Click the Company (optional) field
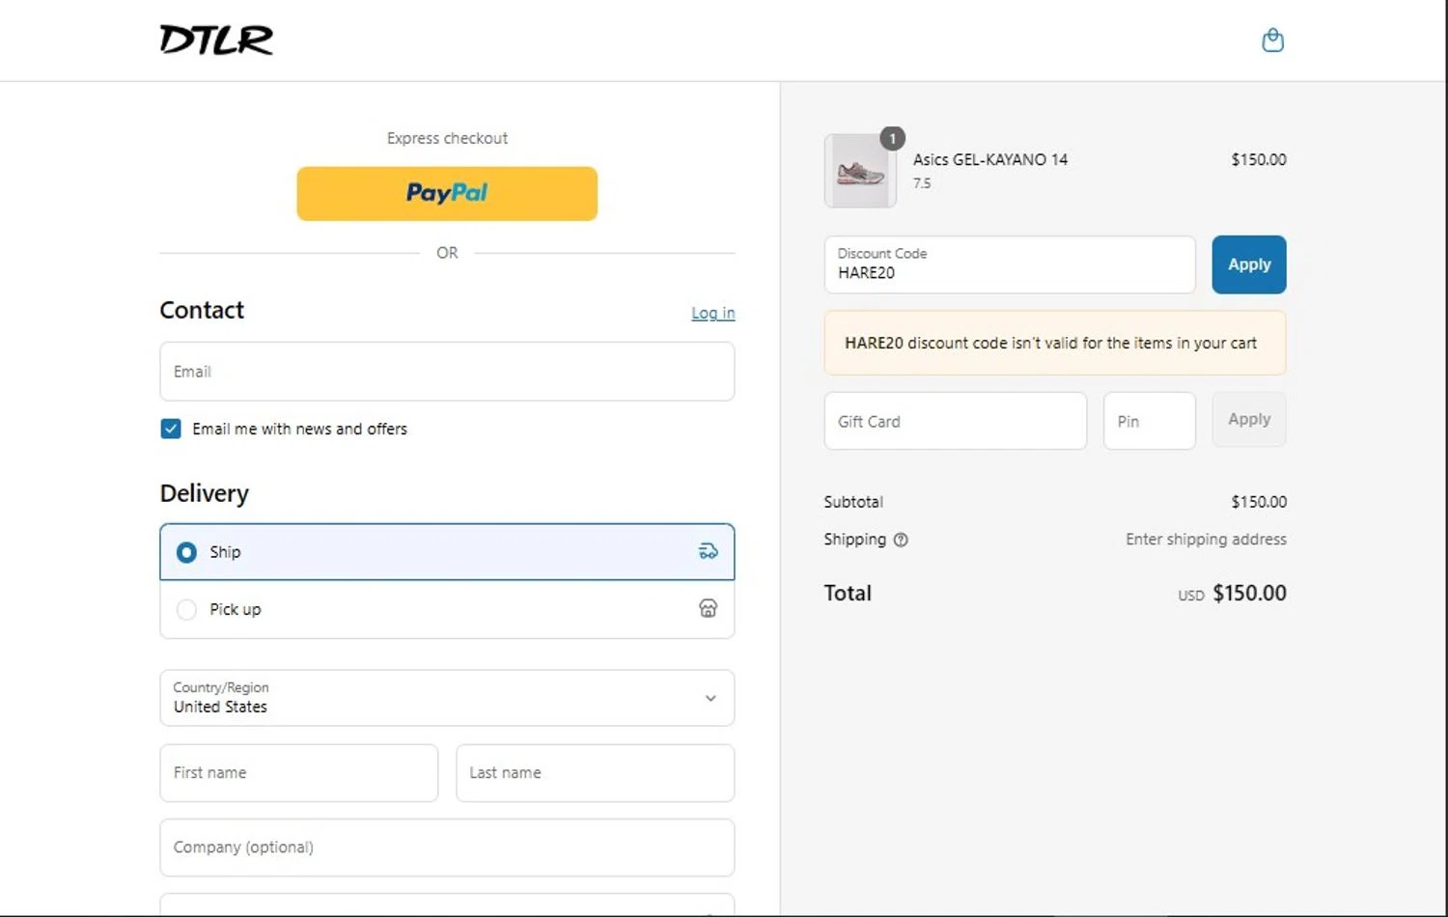This screenshot has width=1448, height=917. click(447, 848)
